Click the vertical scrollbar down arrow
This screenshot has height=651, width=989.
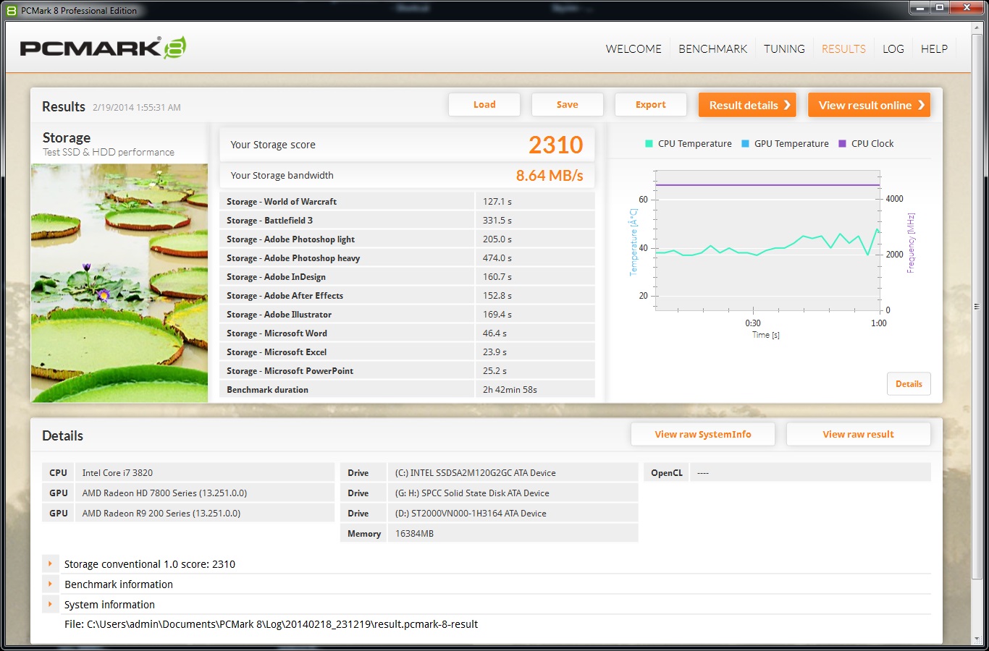977,639
